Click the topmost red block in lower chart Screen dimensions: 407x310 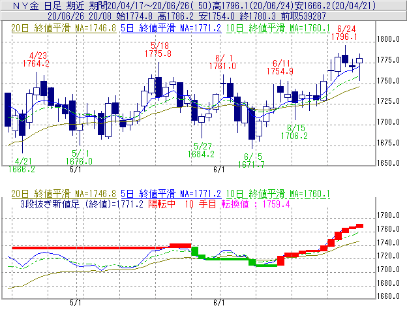(x=359, y=226)
